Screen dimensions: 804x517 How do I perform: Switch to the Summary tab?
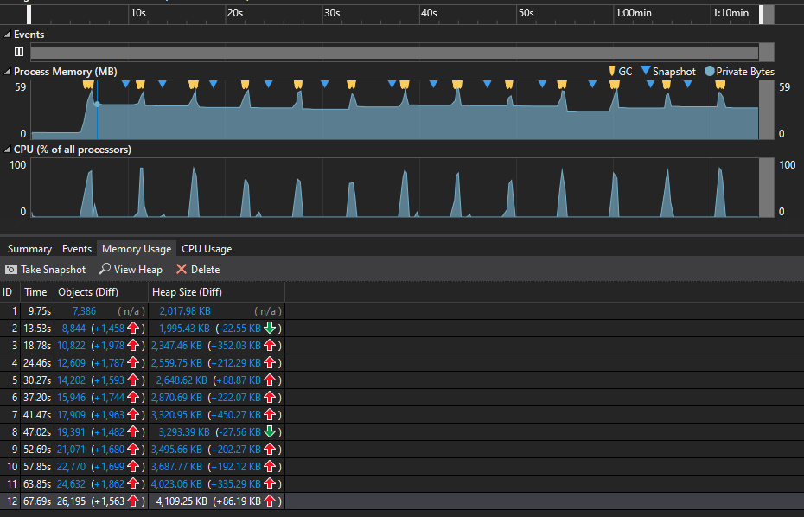tap(29, 248)
